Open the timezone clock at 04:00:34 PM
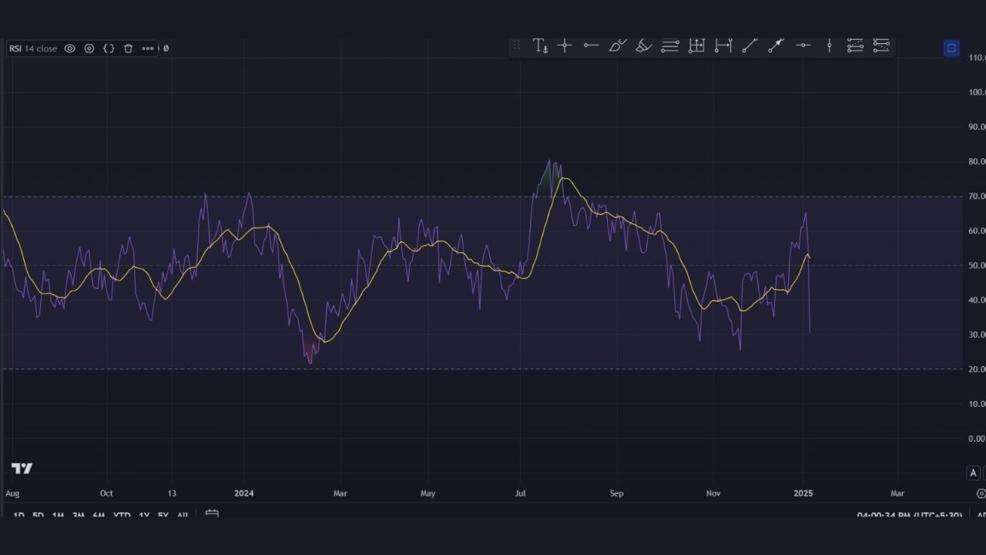 [910, 516]
